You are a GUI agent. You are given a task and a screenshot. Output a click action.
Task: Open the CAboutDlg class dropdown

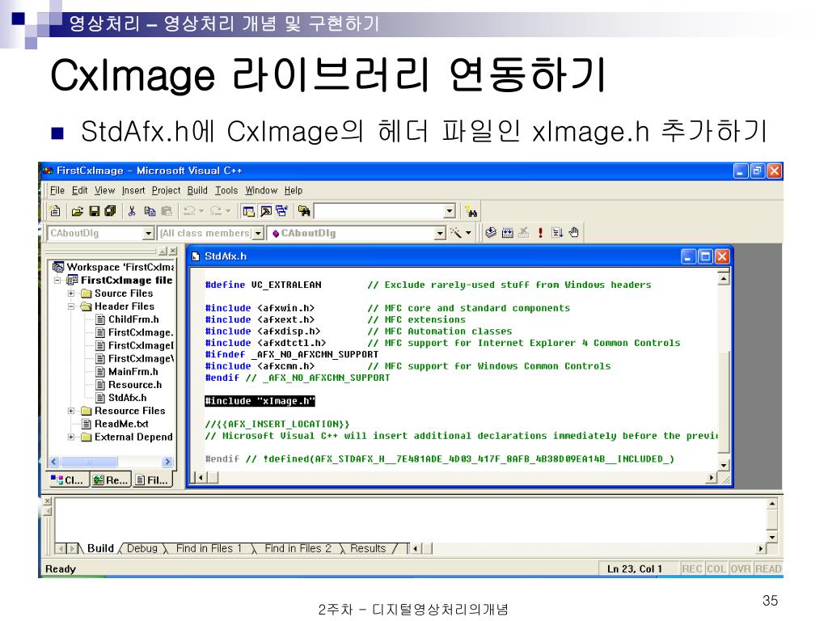tap(149, 233)
